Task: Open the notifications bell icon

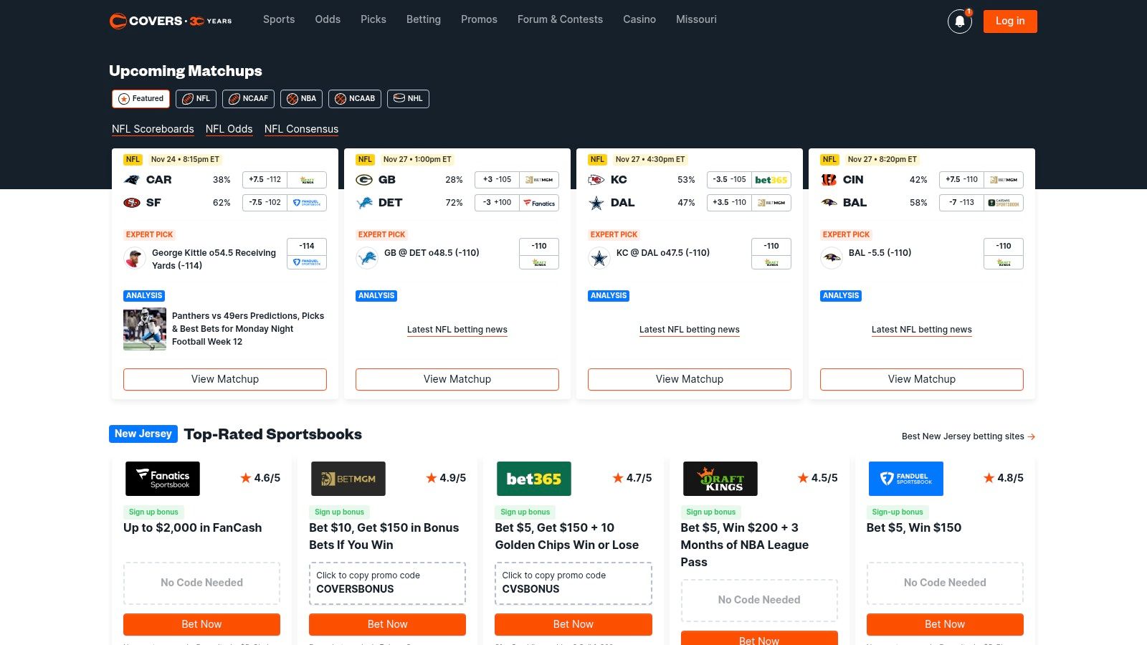Action: pos(959,21)
